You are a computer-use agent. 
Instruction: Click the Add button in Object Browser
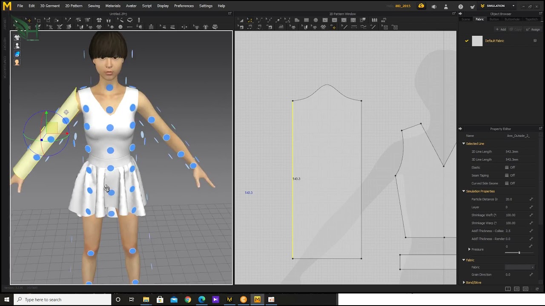pos(501,29)
